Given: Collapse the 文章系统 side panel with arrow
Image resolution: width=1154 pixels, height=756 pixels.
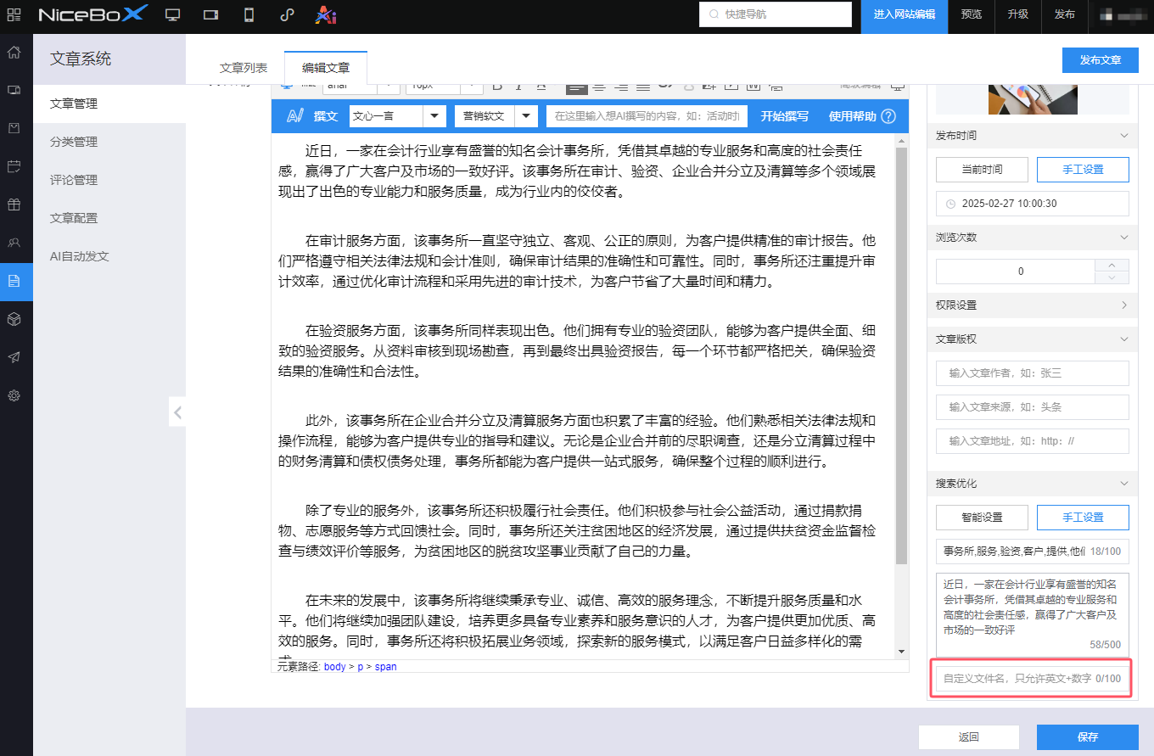Looking at the screenshot, I should click(177, 413).
